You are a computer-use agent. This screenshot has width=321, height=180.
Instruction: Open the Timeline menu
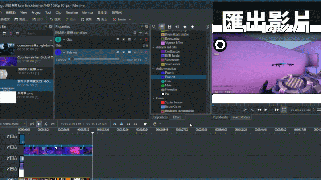(71, 12)
